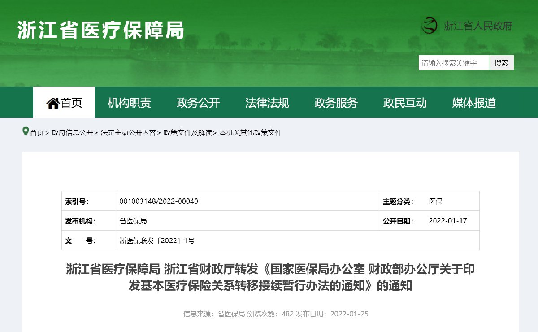Go to 首页 in the breadcrumb
The width and height of the screenshot is (538, 332).
37,133
